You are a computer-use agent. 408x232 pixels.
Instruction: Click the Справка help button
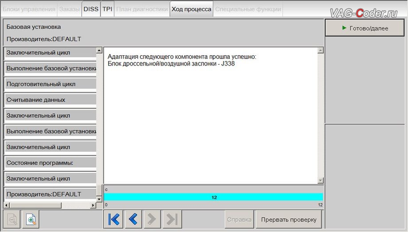(x=239, y=220)
